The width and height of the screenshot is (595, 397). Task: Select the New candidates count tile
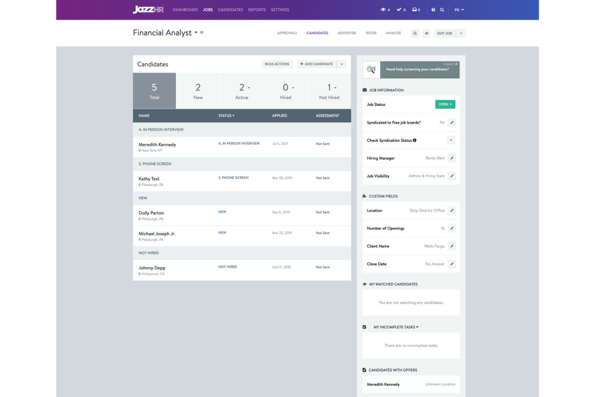click(198, 91)
